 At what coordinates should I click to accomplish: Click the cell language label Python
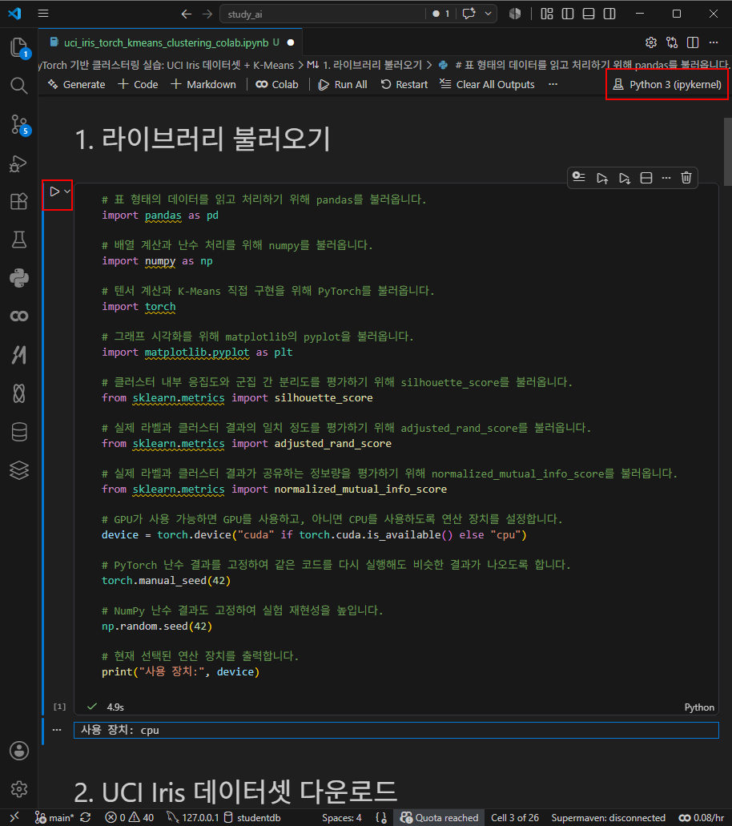(699, 707)
